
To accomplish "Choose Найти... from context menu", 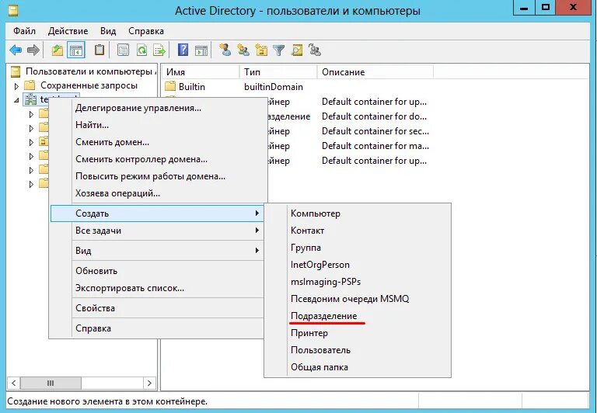I will tap(158, 125).
